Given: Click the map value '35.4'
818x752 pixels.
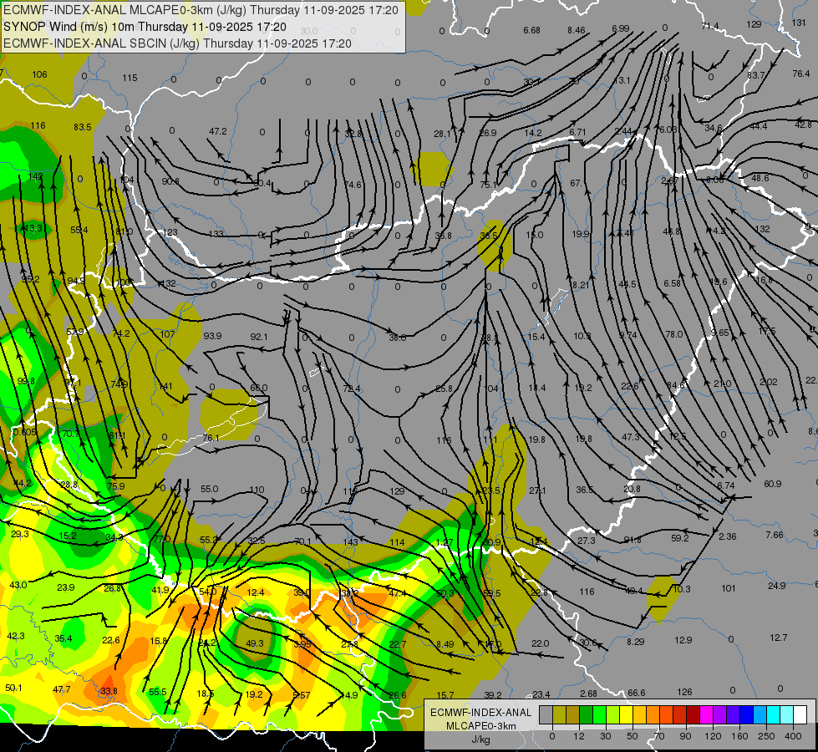Looking at the screenshot, I should click(64, 638).
